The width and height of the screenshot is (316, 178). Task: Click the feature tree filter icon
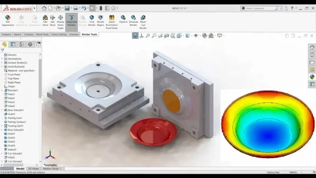pyautogui.click(x=3, y=51)
